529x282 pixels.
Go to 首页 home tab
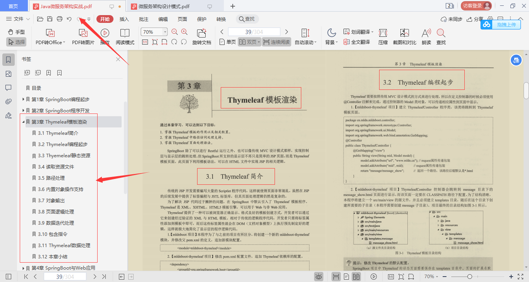pos(14,6)
